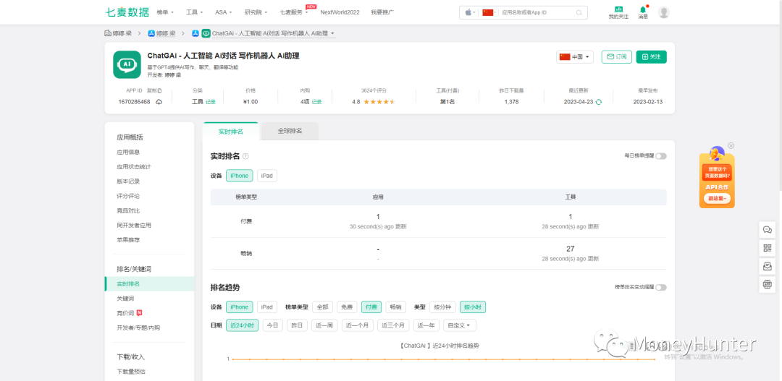Select 全部 chart type
The width and height of the screenshot is (782, 381).
tap(322, 307)
